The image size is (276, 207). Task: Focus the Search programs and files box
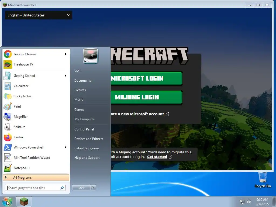[36, 188]
